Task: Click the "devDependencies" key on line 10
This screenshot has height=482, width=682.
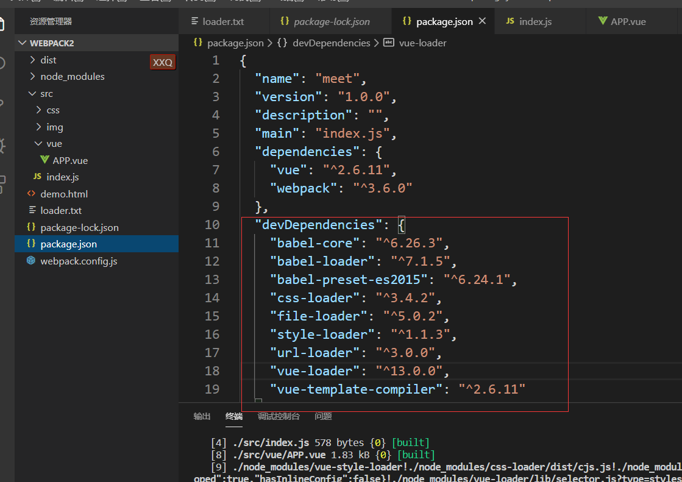Action: [x=318, y=225]
